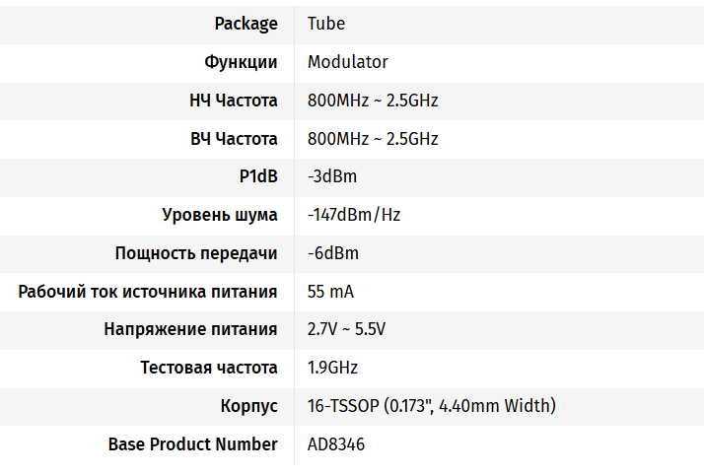704x476 pixels.
Task: Click the "1.9GHz" test frequency value
Action: click(x=332, y=368)
